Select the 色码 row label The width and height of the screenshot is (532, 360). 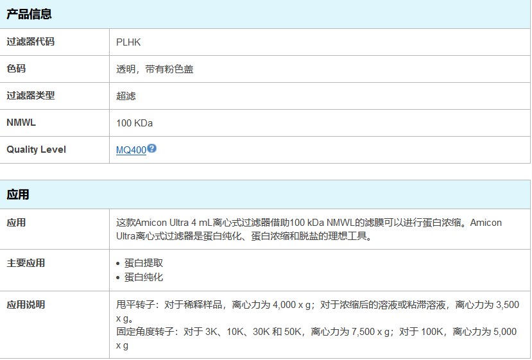click(16, 69)
